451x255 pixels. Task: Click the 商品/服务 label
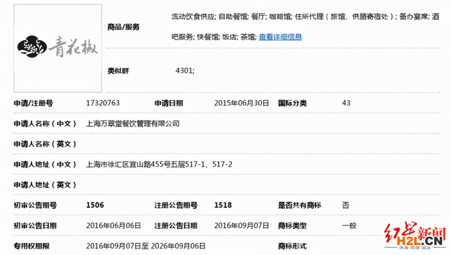pos(123,27)
